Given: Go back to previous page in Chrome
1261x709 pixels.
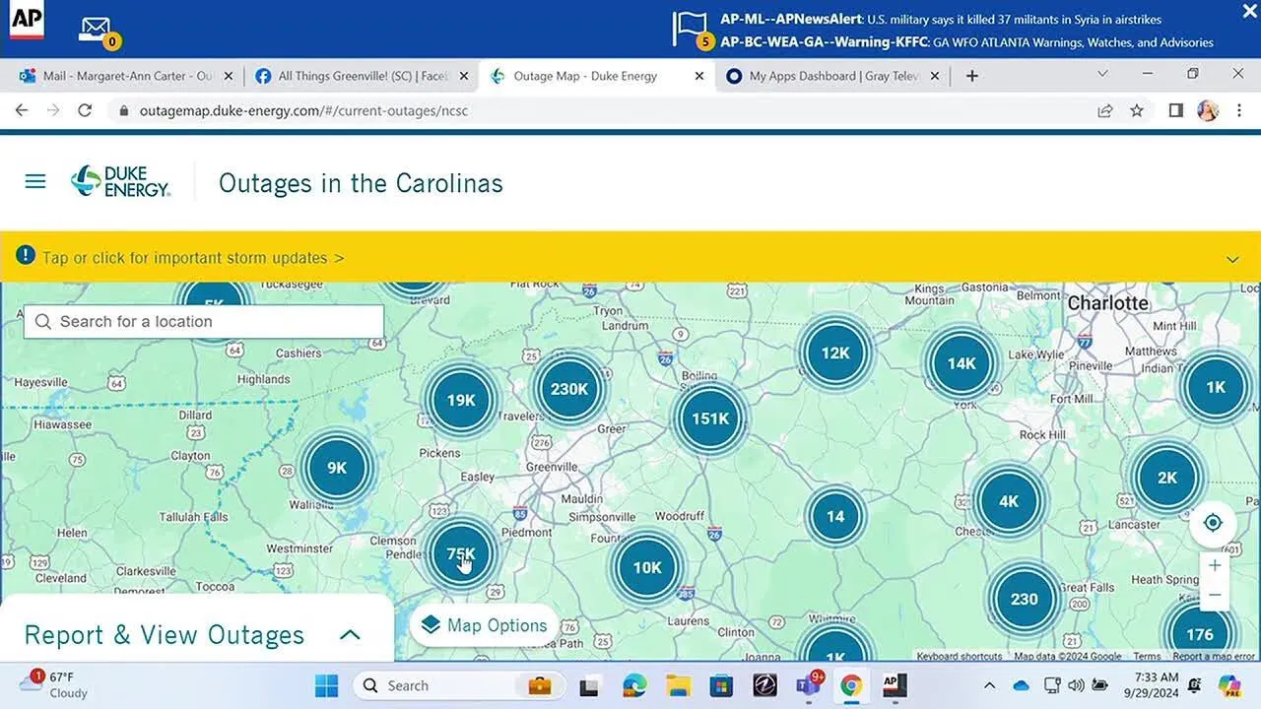Looking at the screenshot, I should [x=22, y=110].
